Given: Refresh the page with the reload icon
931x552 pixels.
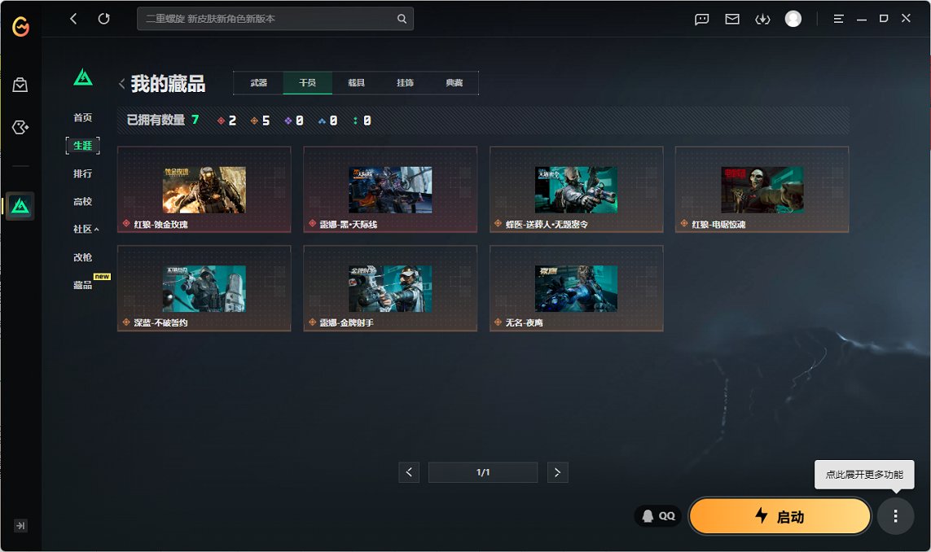Looking at the screenshot, I should (x=103, y=19).
